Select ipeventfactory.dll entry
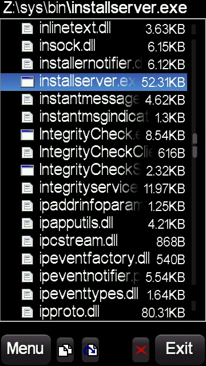 click(94, 259)
